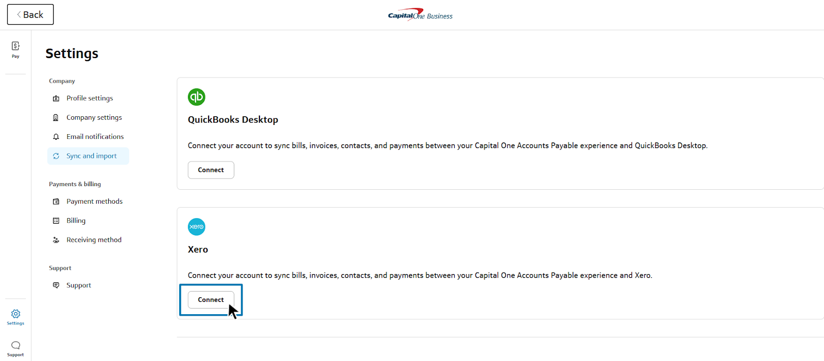This screenshot has width=824, height=361.
Task: Select Support in the settings menu
Action: [78, 285]
